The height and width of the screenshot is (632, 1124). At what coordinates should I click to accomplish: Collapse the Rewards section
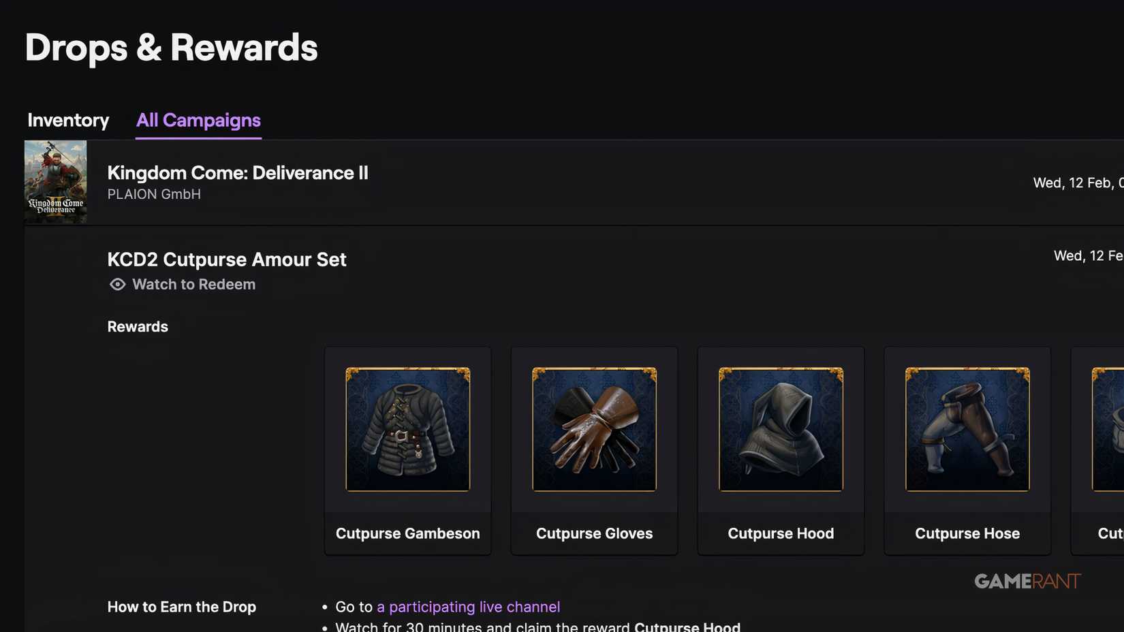138,326
